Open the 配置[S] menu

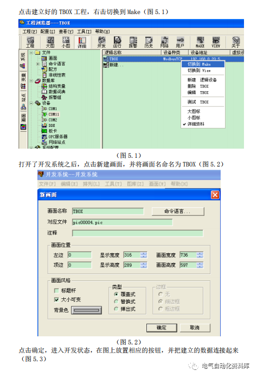point(48,31)
